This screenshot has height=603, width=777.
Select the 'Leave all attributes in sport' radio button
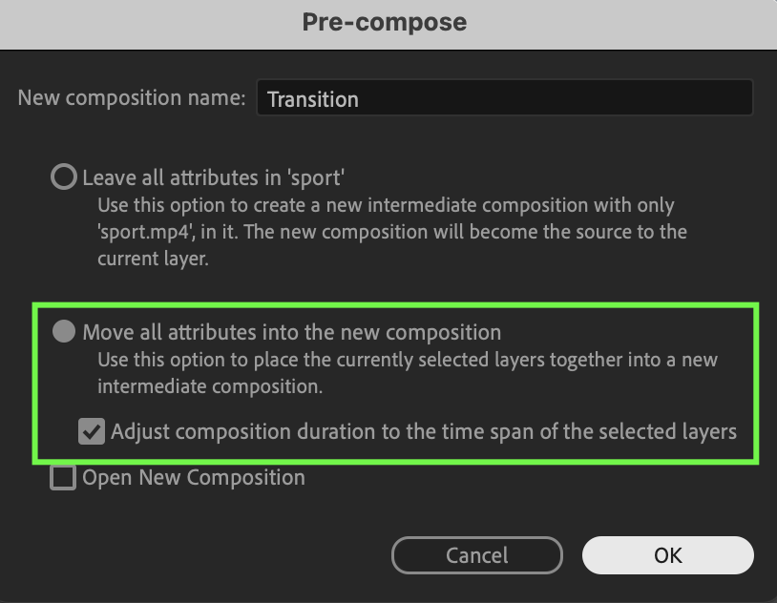point(63,177)
